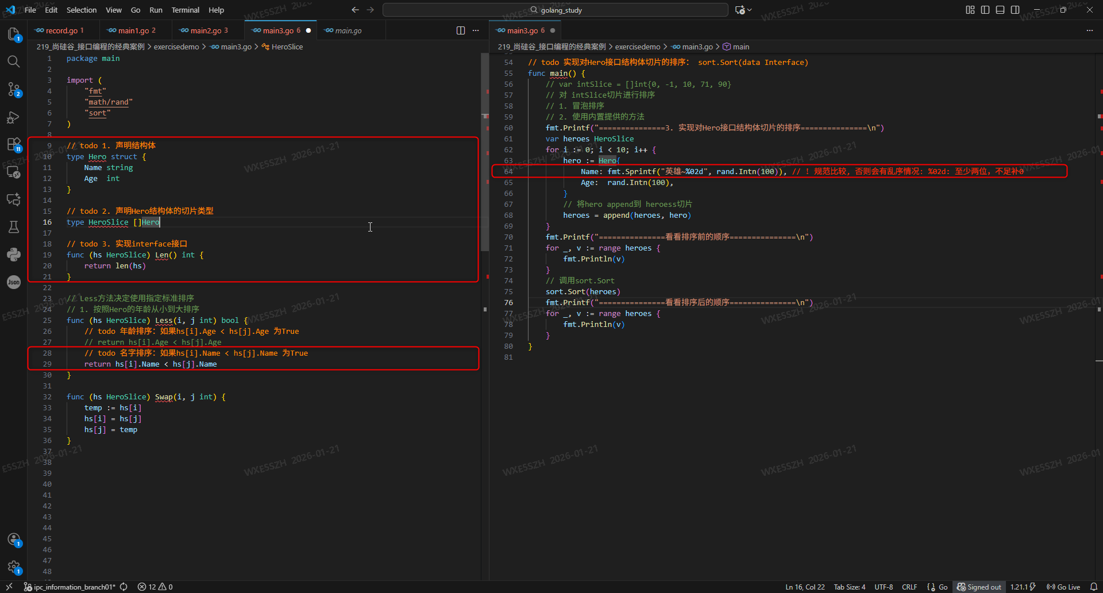This screenshot has width=1103, height=593.
Task: Open the Testing flask view
Action: (x=14, y=227)
